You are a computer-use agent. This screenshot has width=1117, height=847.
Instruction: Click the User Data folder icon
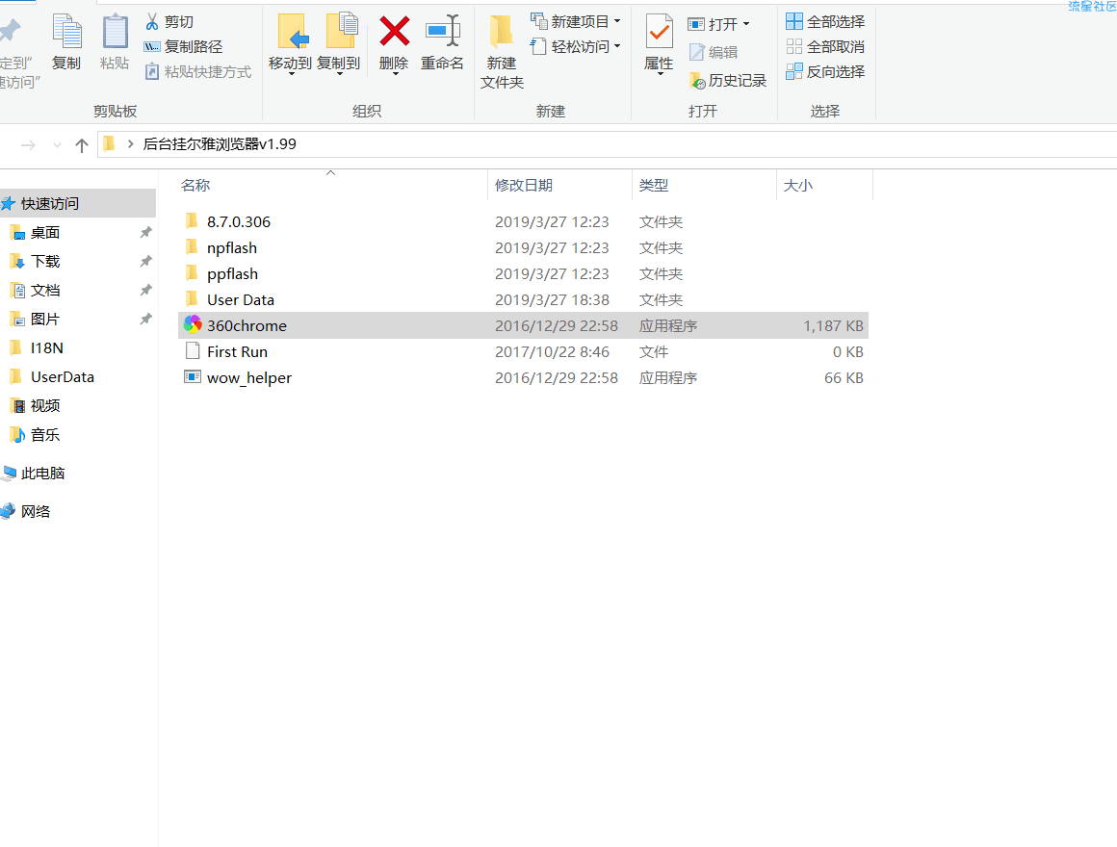tap(192, 299)
